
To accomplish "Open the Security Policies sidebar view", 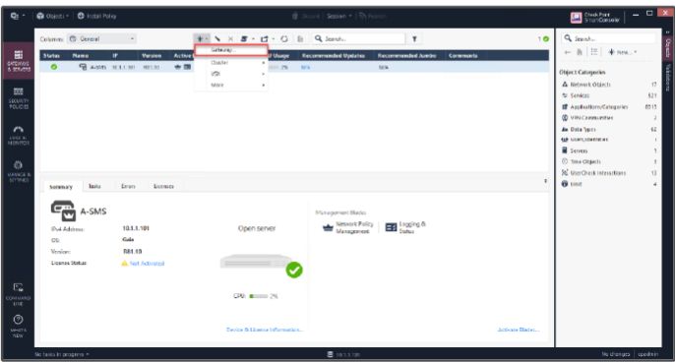I will tap(18, 97).
